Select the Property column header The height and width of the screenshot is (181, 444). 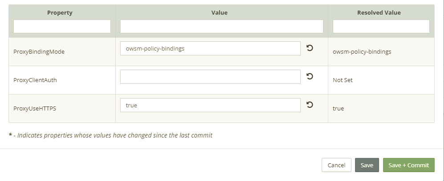pos(60,13)
